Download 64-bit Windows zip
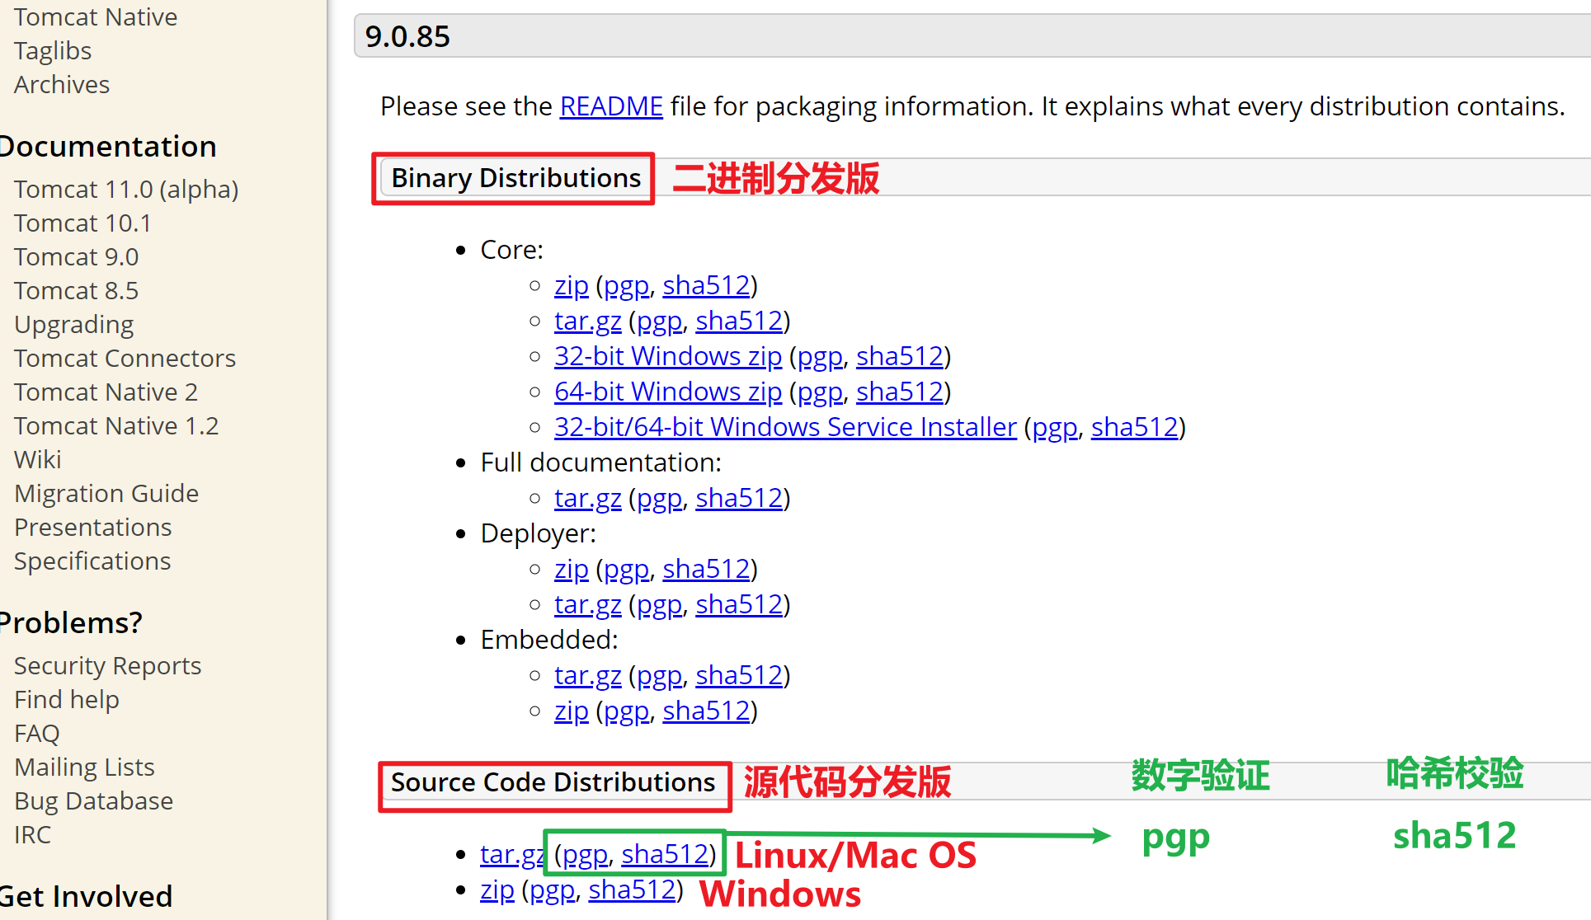 [x=668, y=392]
